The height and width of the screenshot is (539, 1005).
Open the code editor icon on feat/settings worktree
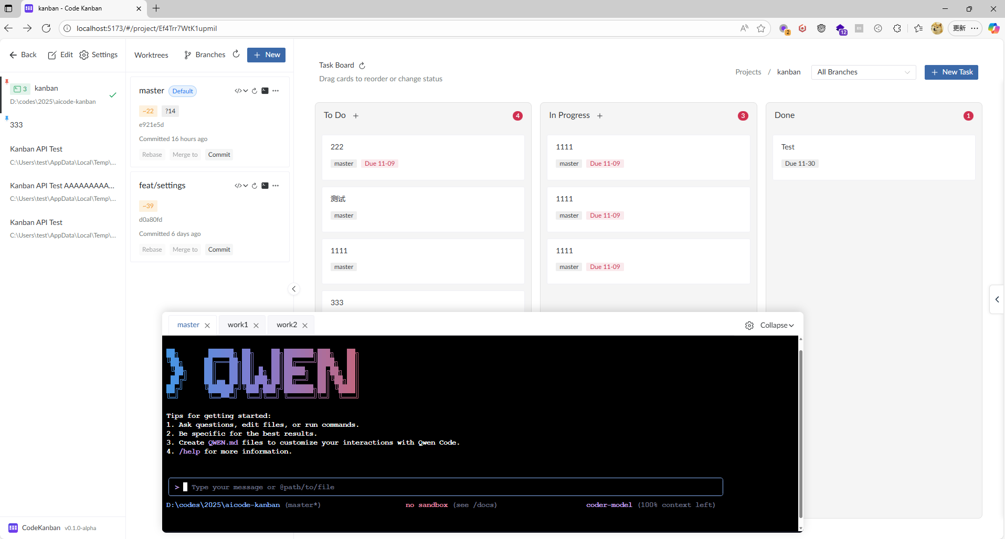click(238, 186)
